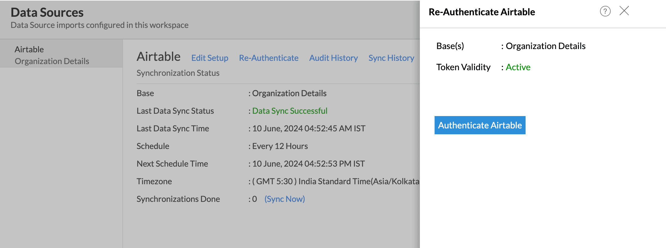Trigger Sync Now
666x248 pixels.
coord(284,199)
